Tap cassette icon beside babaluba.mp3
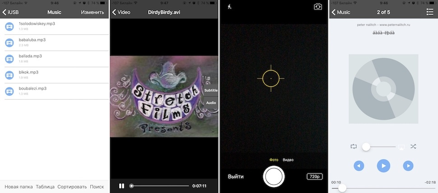Screen dimensions: 438x193 pos(9,43)
